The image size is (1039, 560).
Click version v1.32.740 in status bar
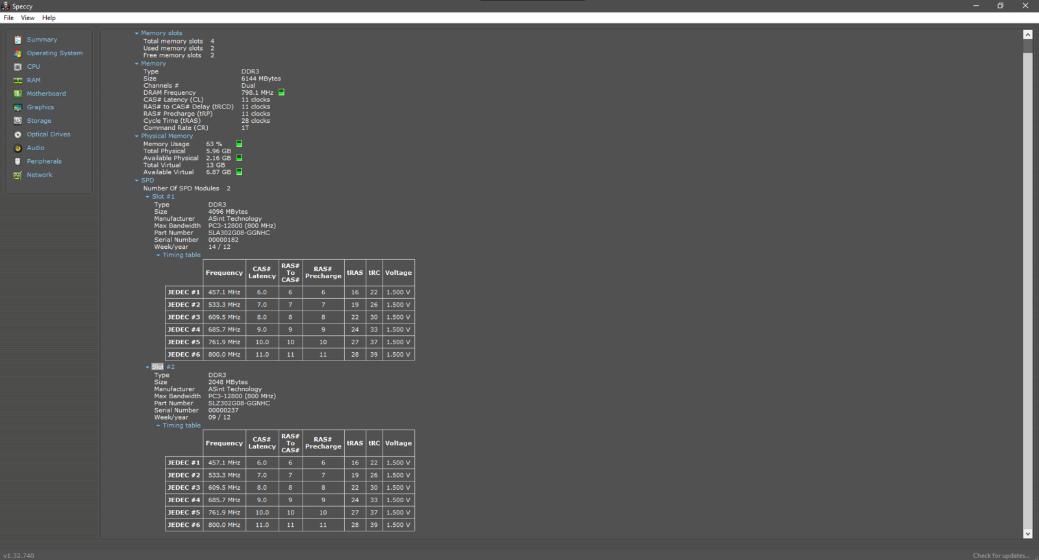(18, 555)
